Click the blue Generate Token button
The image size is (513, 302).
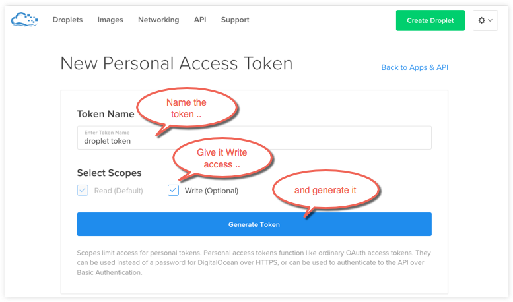[254, 224]
